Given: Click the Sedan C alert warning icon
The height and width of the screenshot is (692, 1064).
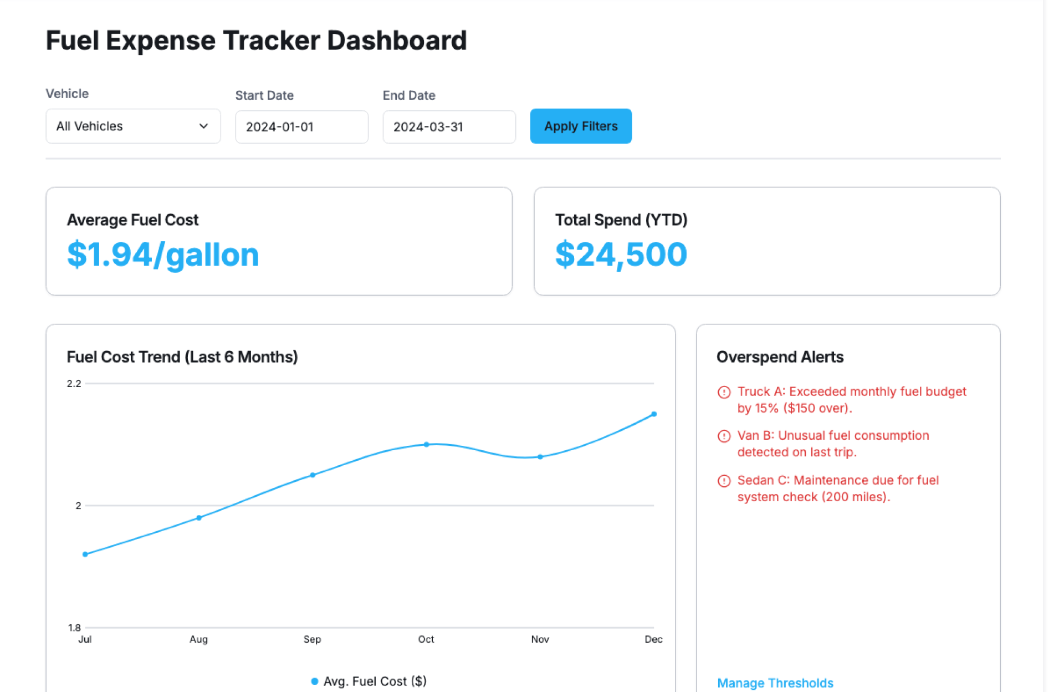Looking at the screenshot, I should (x=724, y=481).
